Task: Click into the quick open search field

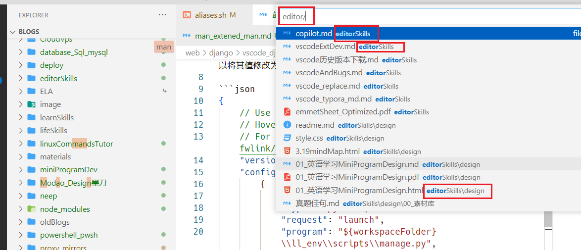Action: [x=429, y=16]
